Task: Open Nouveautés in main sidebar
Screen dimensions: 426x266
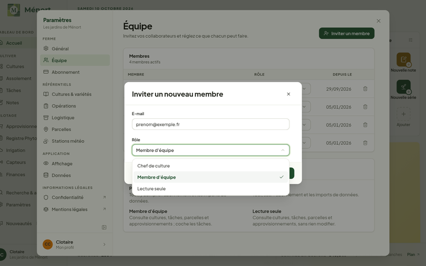Action: [18, 223]
